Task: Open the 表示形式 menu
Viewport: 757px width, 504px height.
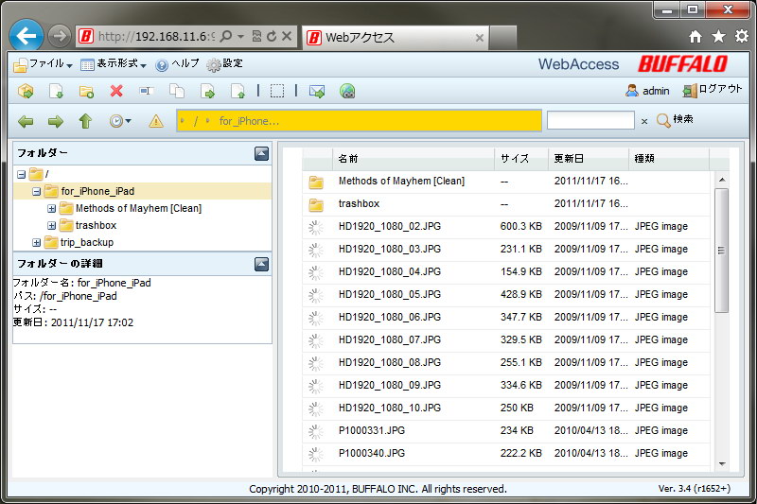Action: pos(114,64)
